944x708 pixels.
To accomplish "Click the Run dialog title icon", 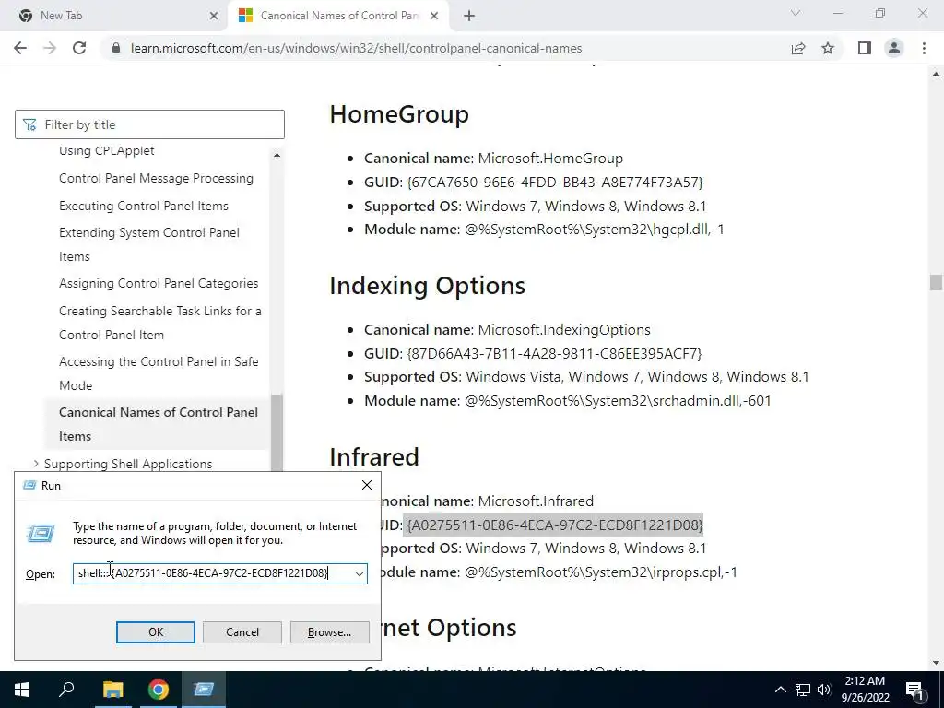I will point(29,485).
